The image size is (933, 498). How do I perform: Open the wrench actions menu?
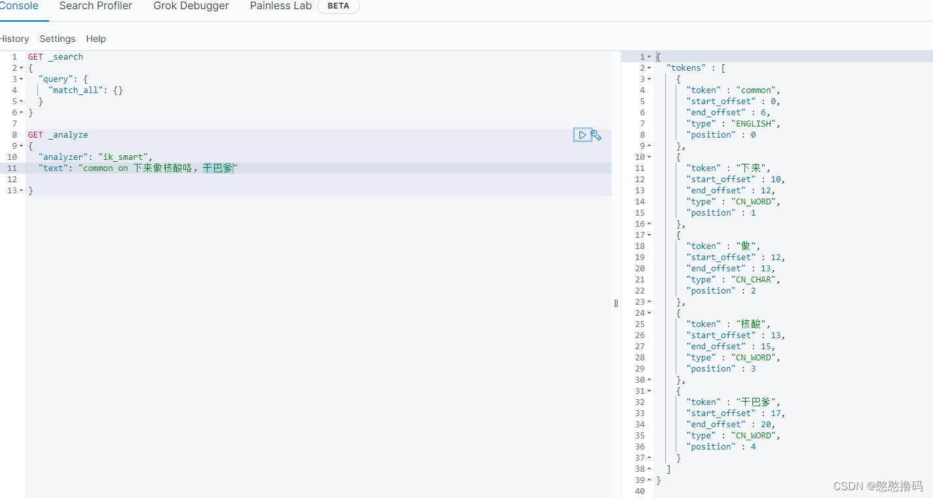(596, 135)
